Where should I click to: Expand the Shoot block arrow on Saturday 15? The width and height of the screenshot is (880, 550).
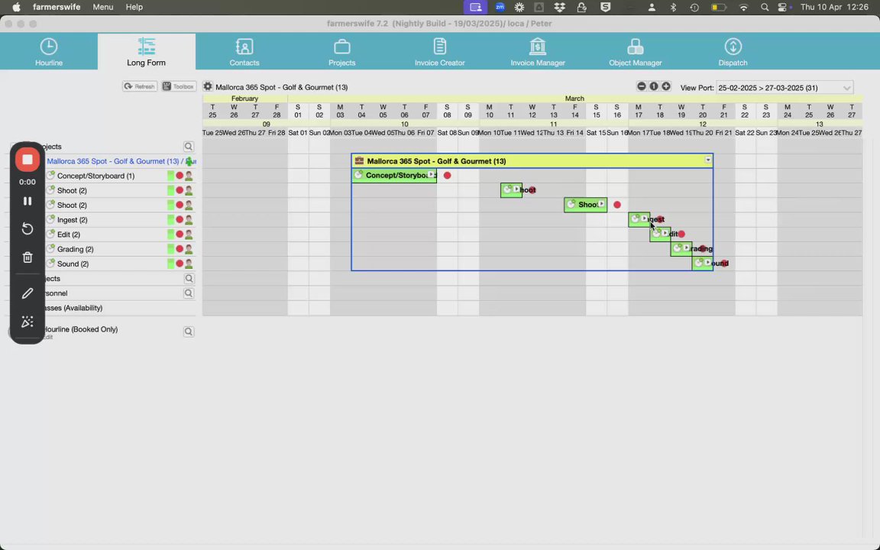coord(601,204)
